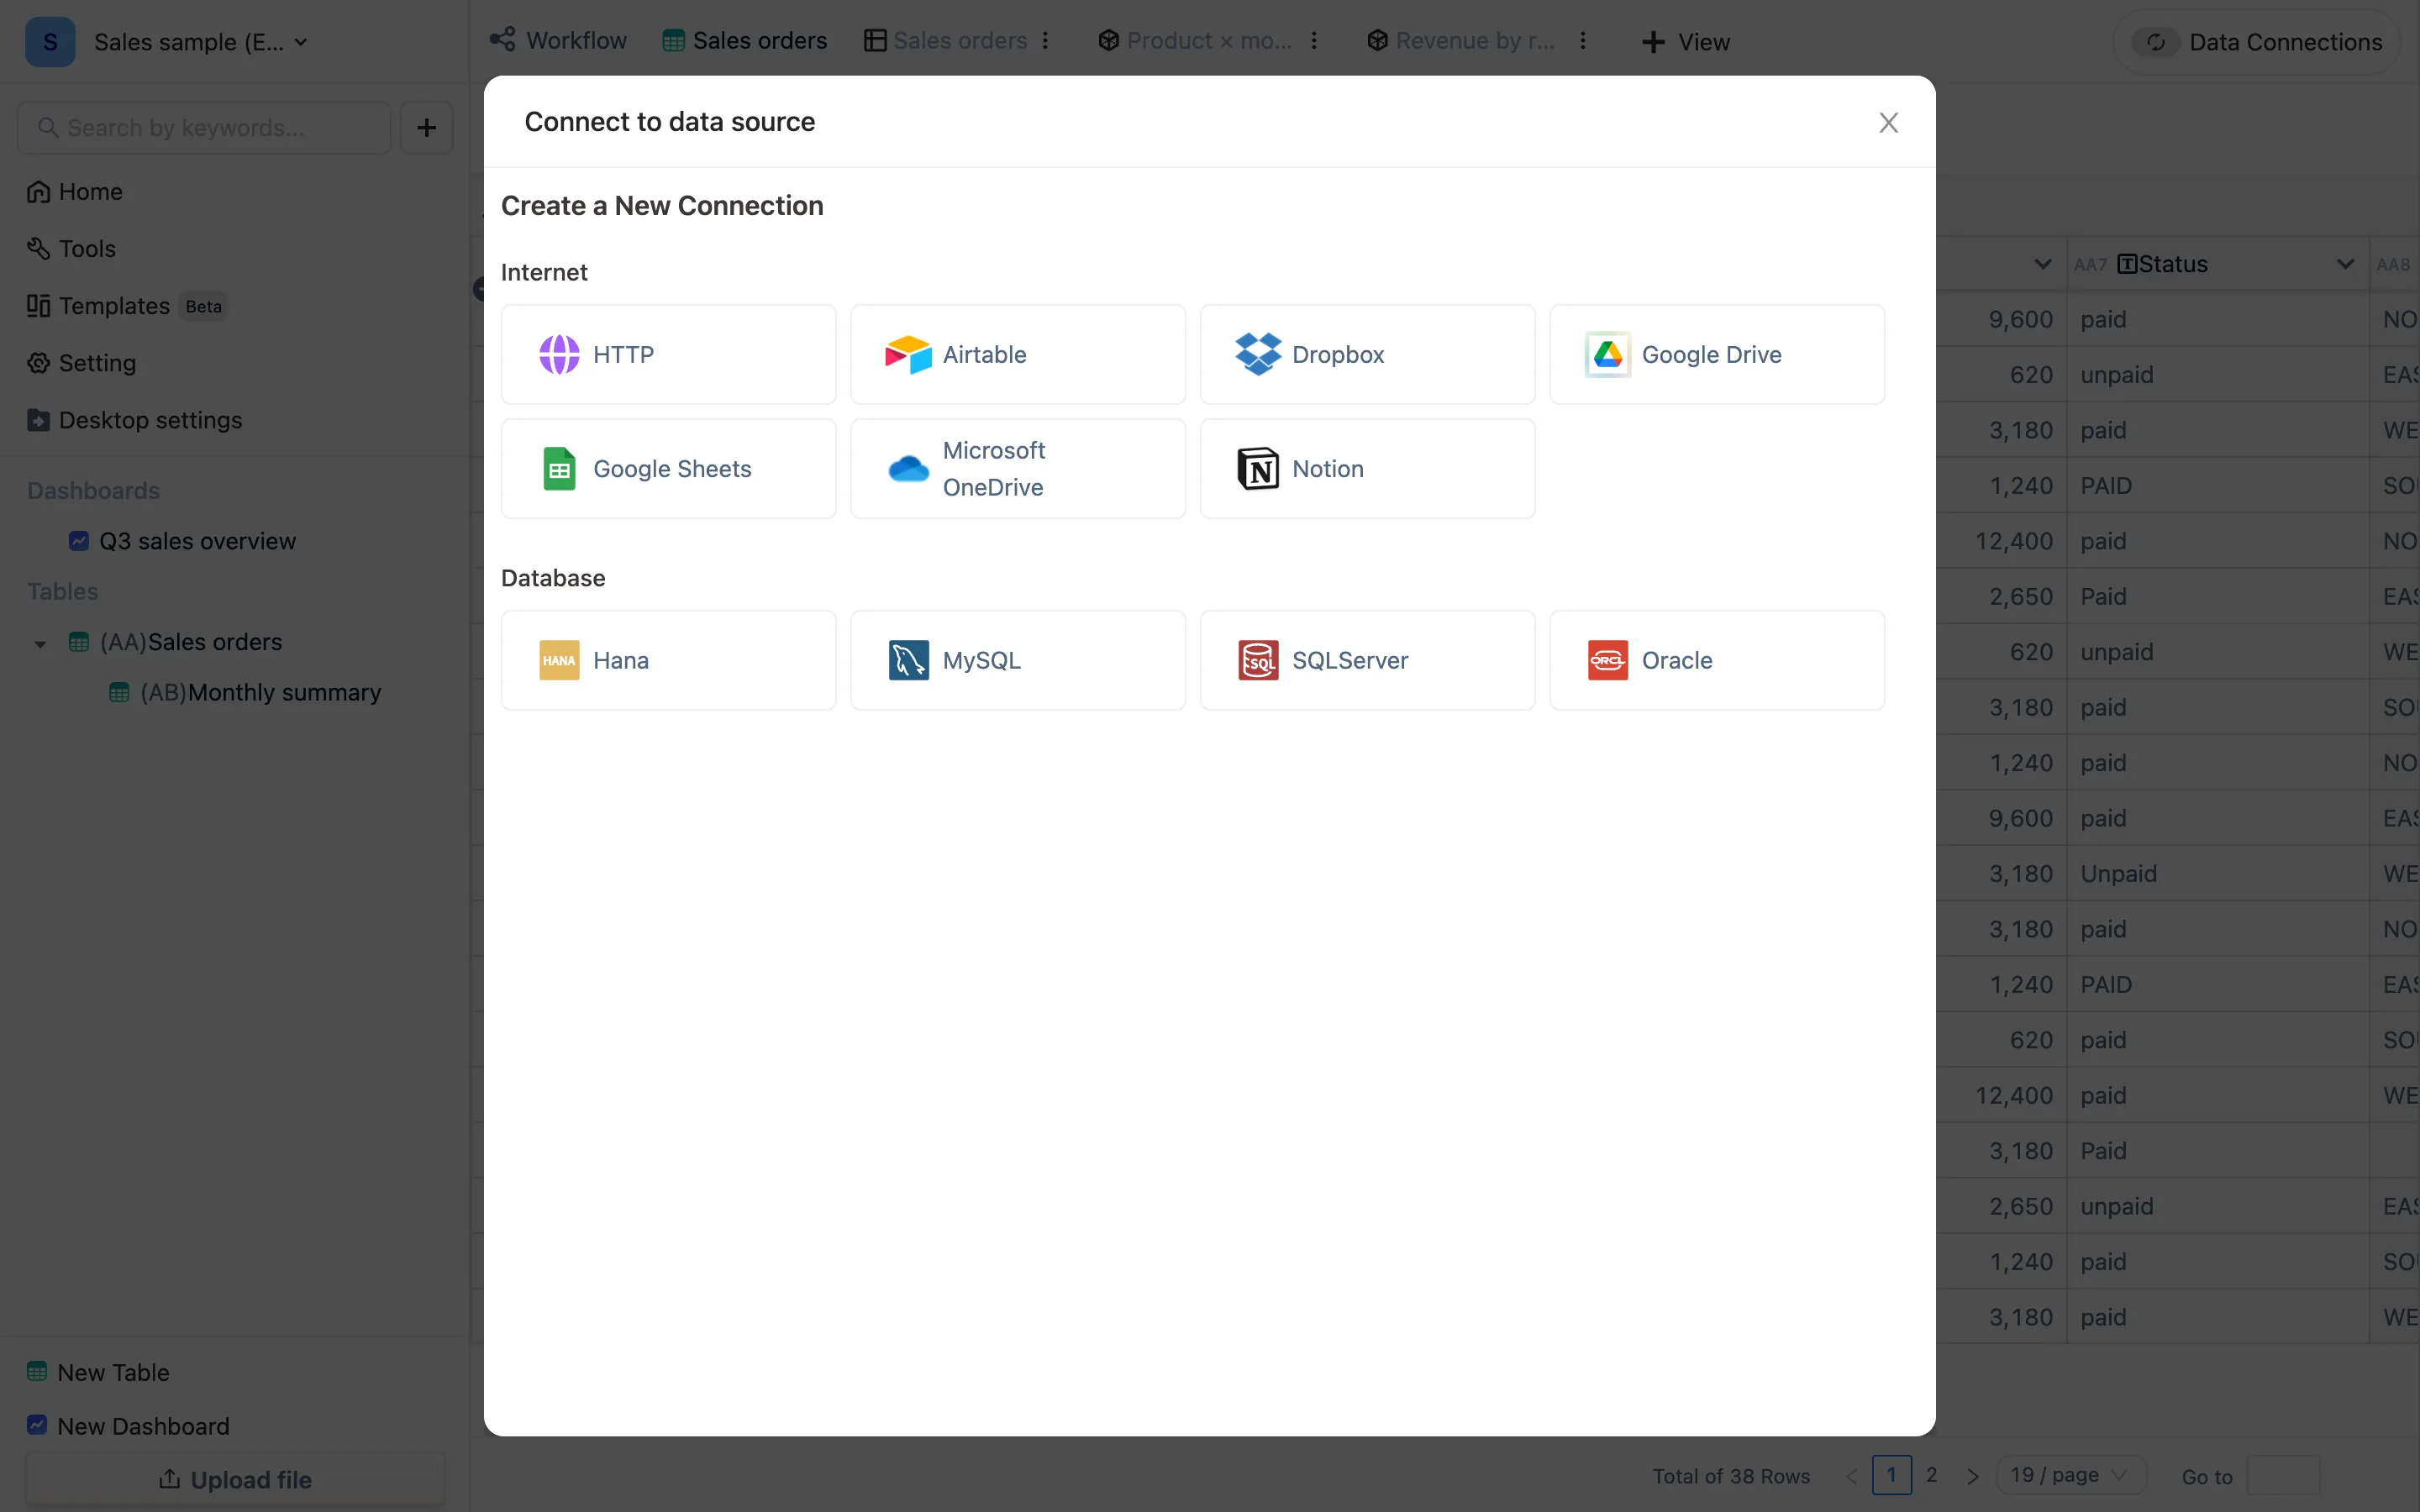The height and width of the screenshot is (1512, 2420).
Task: Expand the Sales sample workspace dropdown
Action: tap(301, 42)
